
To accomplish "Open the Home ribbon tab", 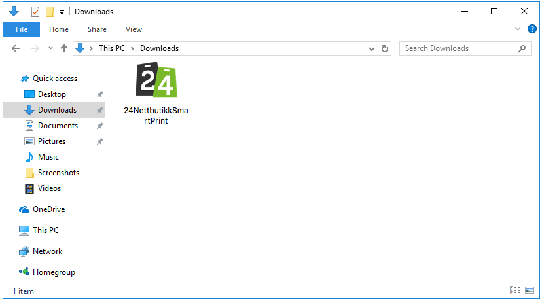I will tap(59, 29).
